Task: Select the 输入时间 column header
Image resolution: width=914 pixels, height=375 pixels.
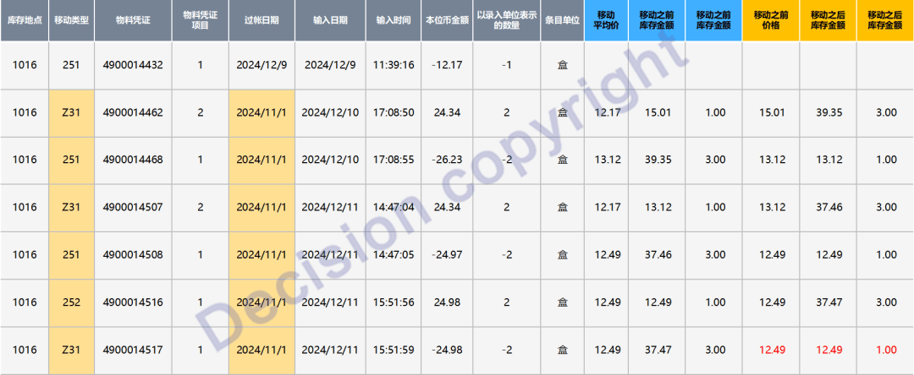Action: tap(394, 19)
